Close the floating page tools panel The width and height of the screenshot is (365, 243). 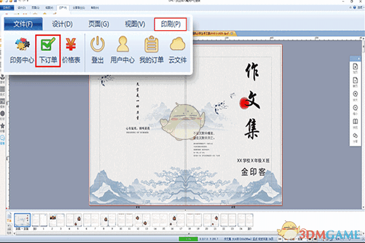[359, 58]
